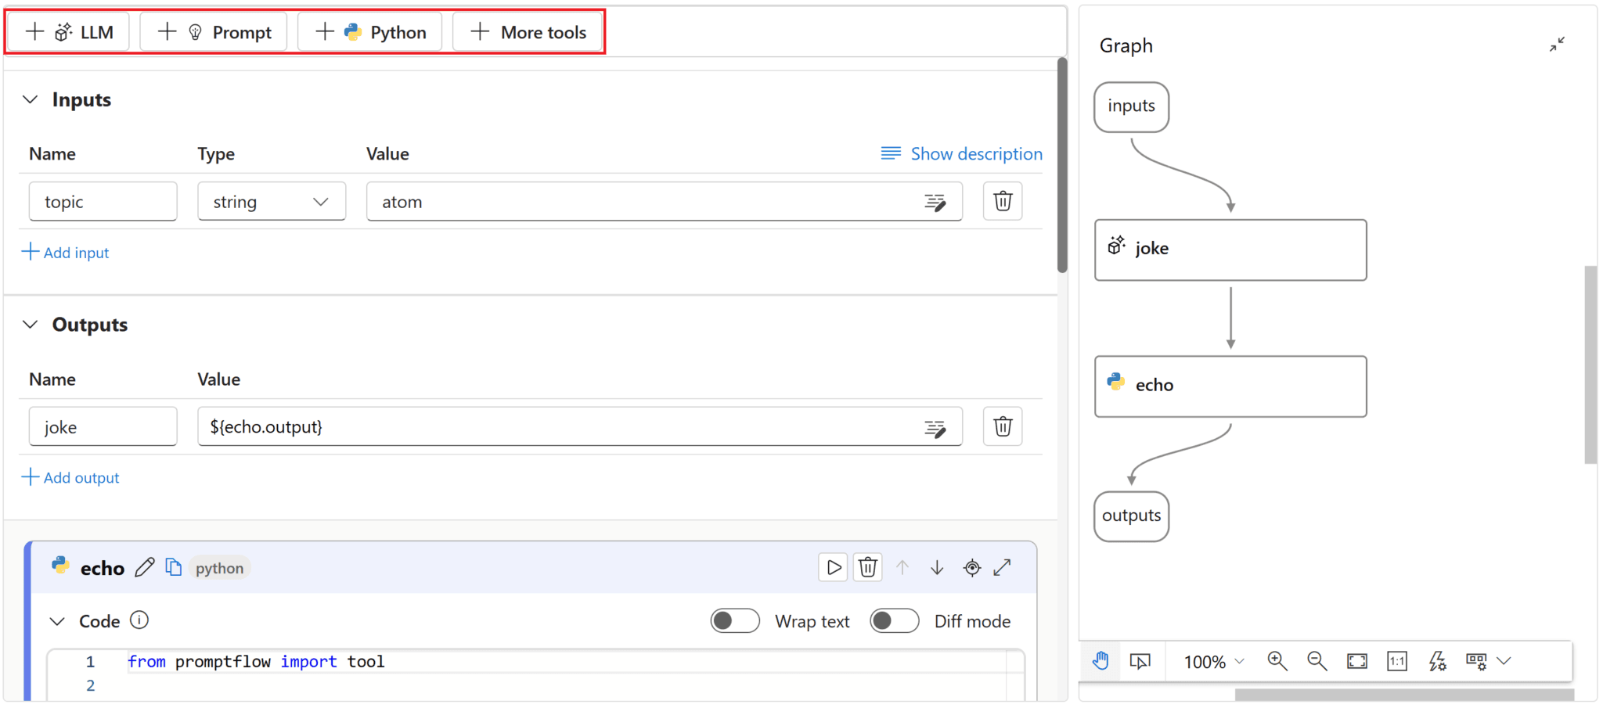Image resolution: width=1603 pixels, height=708 pixels.
Task: Turn on Diff mode toggle
Action: click(x=894, y=620)
